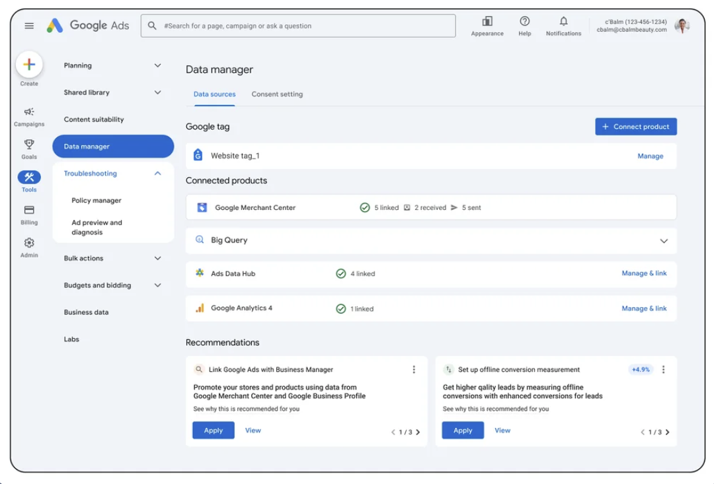Screen dimensions: 714x484
Task: Click the account profile avatar
Action: (682, 26)
